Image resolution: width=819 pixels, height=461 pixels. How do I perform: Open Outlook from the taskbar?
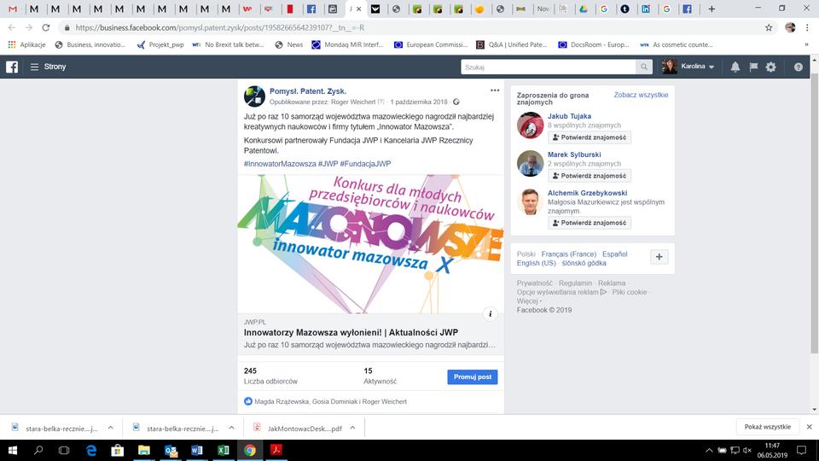(171, 450)
